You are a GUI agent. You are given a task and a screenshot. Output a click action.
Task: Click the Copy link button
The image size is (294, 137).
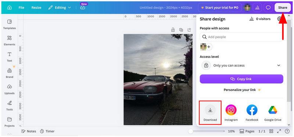[x=241, y=79]
